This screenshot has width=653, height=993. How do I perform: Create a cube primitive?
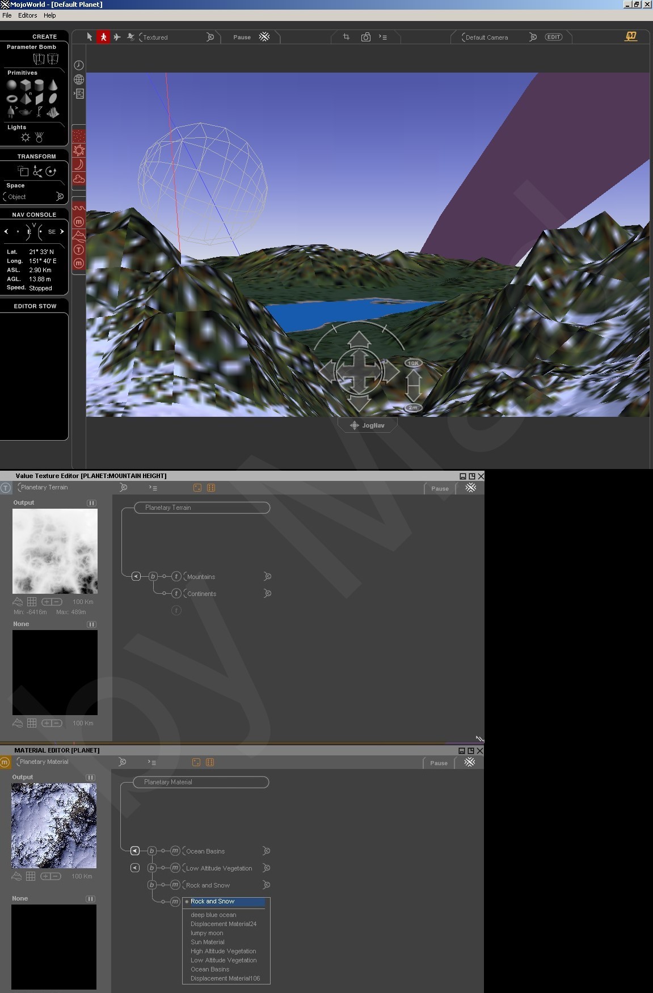coord(26,85)
